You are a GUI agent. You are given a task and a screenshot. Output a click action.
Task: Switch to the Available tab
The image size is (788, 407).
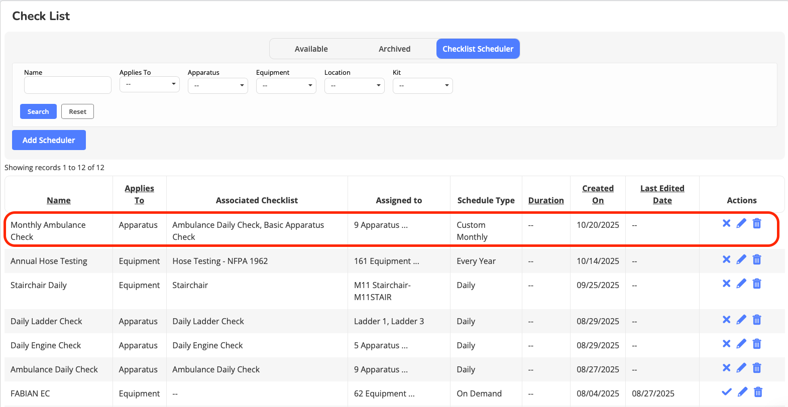coord(311,49)
